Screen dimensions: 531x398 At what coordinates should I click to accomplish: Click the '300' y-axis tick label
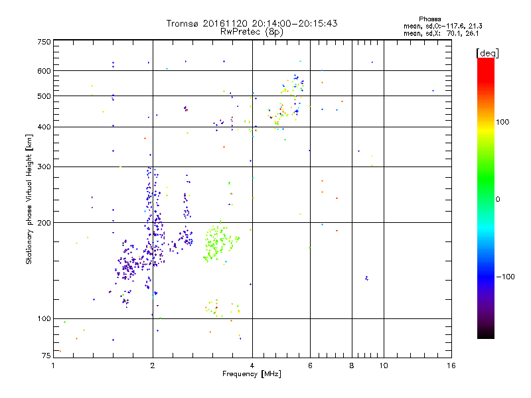(x=44, y=166)
